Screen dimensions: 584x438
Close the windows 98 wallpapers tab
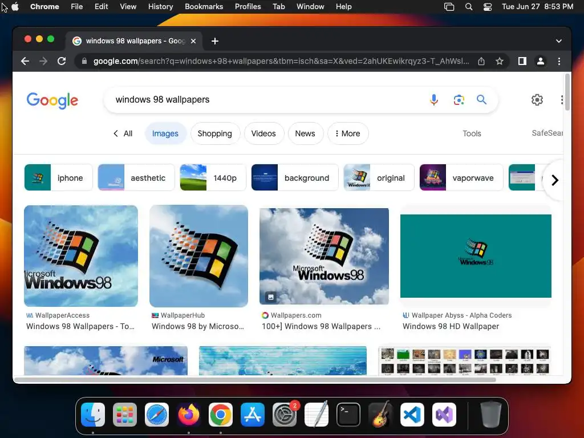[x=193, y=41]
